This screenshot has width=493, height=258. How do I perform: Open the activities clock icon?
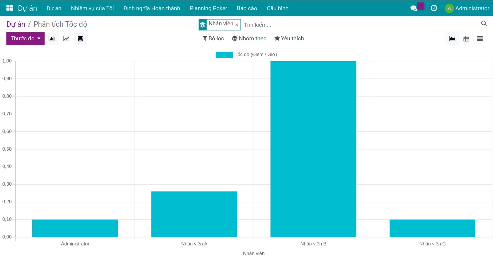click(434, 8)
